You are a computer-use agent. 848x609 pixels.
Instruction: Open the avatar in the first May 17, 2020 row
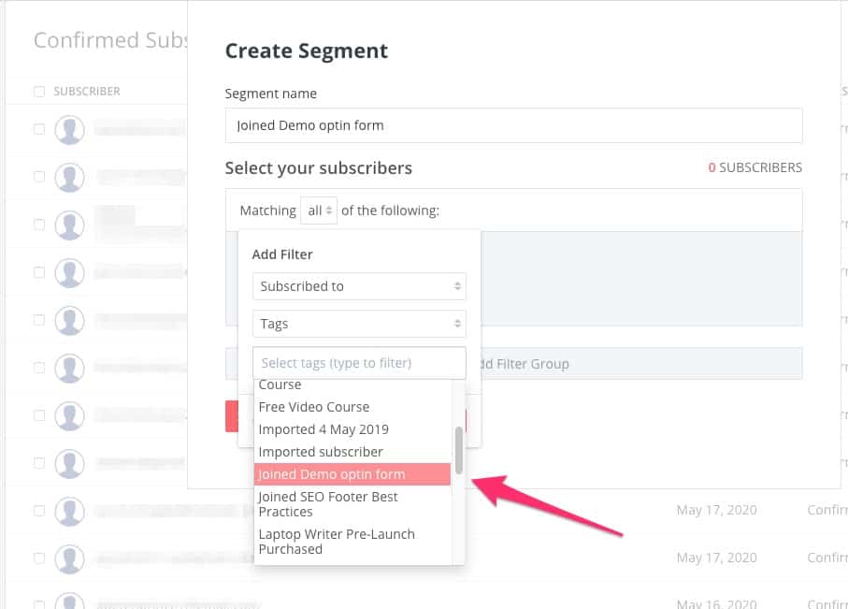click(70, 511)
